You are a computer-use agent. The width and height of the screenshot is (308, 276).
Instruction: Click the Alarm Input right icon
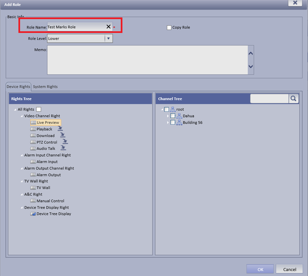(33, 162)
